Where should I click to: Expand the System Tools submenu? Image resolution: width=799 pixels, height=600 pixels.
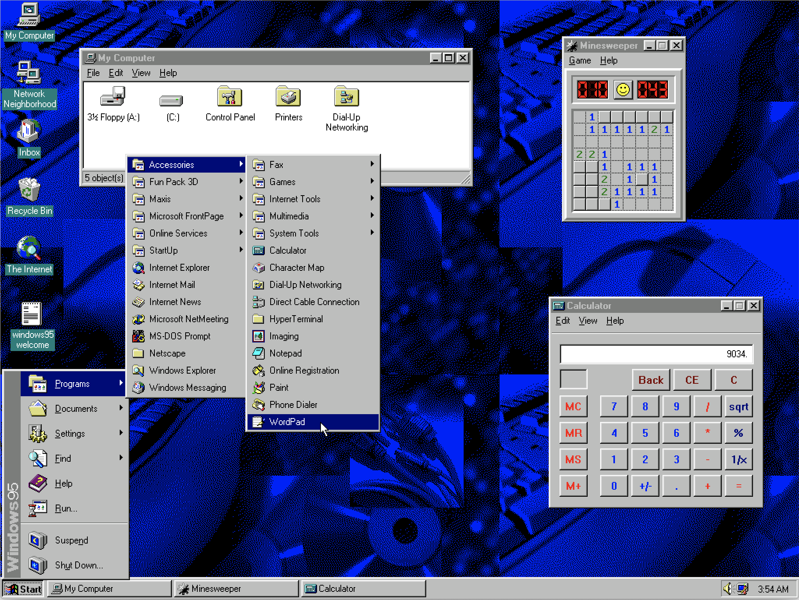[x=294, y=233]
